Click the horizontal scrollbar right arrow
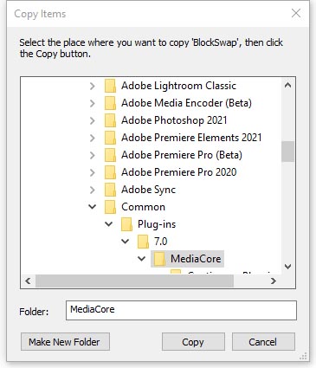The image size is (316, 368). [274, 281]
